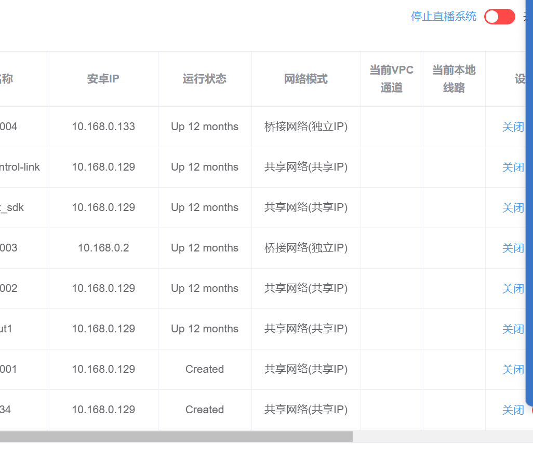533x449 pixels.
Task: Click the Created status in the last row
Action: pyautogui.click(x=205, y=410)
